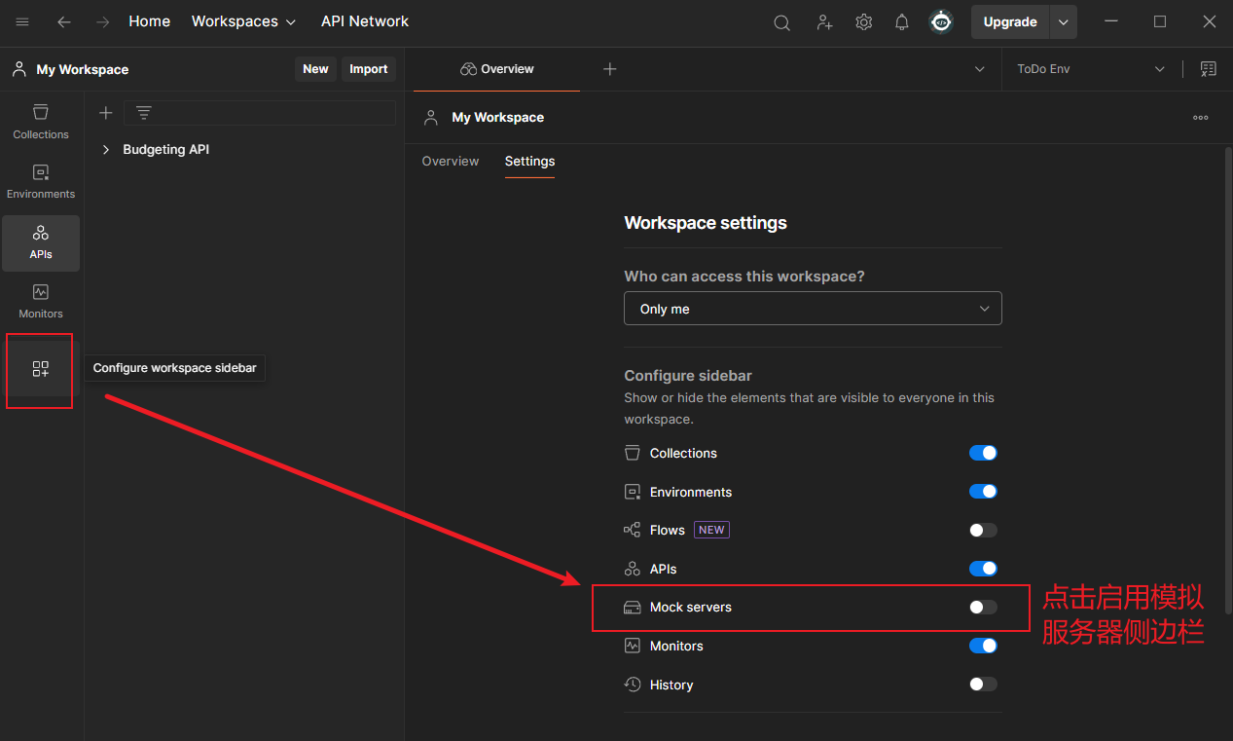Go back with the left arrow
The width and height of the screenshot is (1233, 741).
[x=64, y=21]
